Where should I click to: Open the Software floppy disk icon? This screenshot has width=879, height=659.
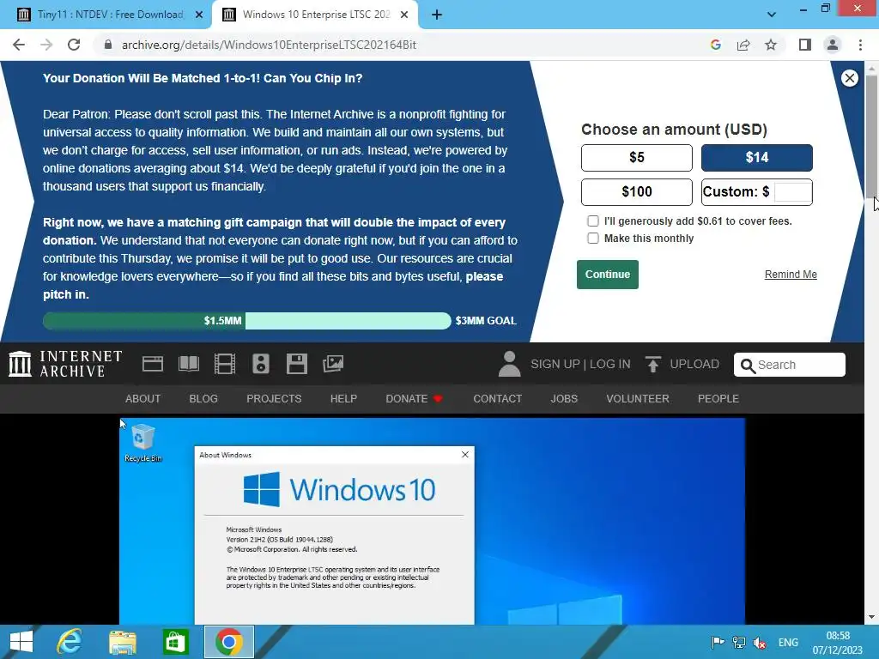(296, 364)
